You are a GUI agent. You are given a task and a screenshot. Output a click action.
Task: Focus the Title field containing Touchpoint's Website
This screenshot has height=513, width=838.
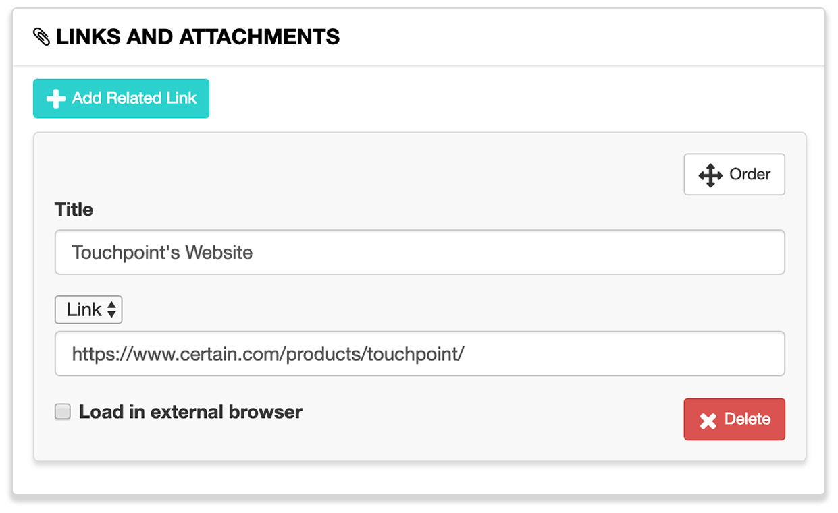click(419, 252)
